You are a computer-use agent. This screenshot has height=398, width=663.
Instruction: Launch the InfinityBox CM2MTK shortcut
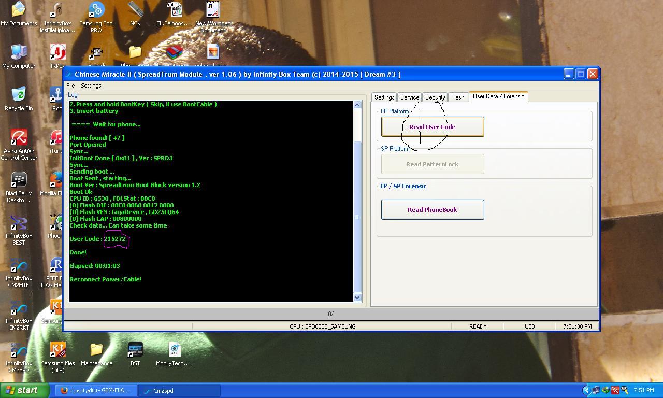tap(19, 272)
